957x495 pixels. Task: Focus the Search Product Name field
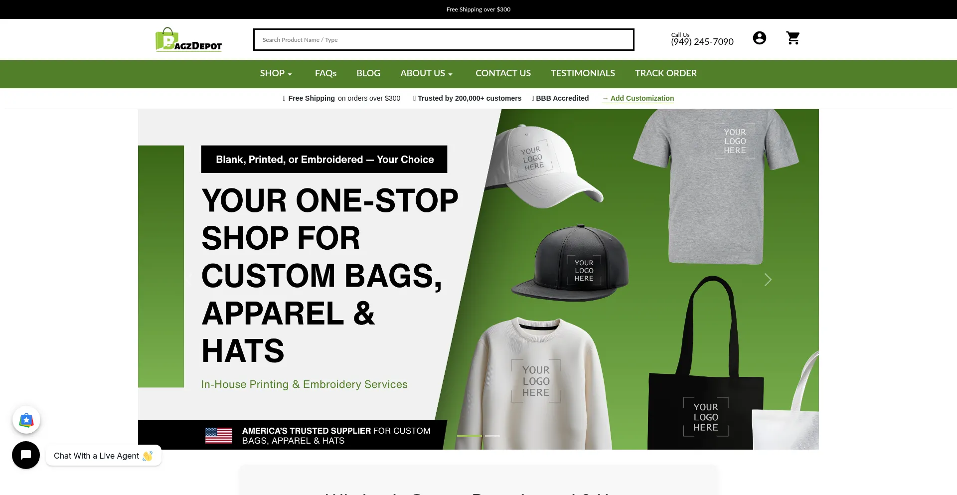point(444,40)
